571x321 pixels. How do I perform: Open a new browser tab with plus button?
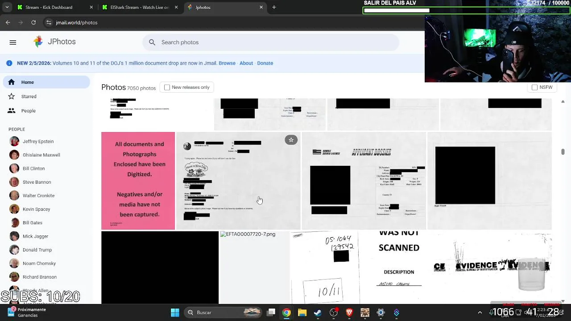point(274,7)
